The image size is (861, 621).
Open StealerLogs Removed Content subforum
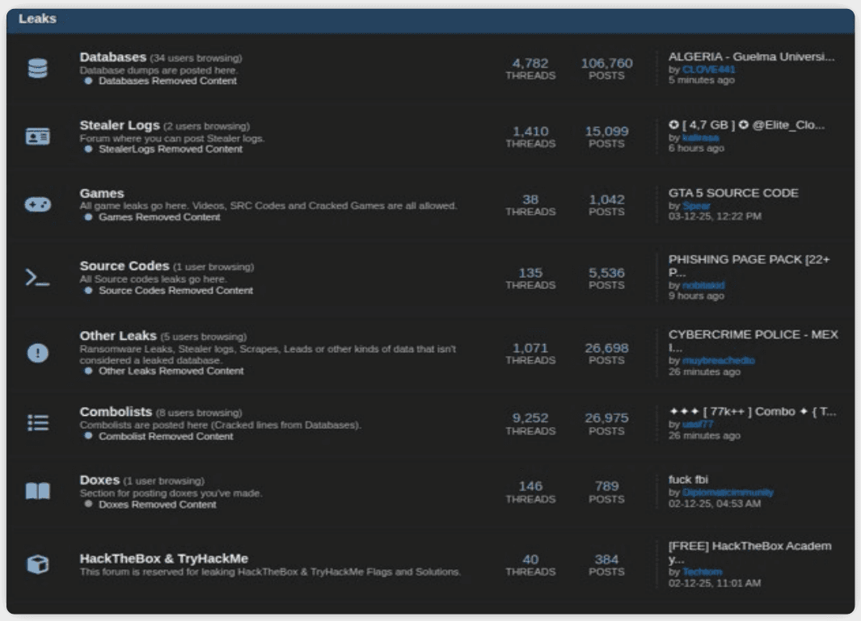171,149
